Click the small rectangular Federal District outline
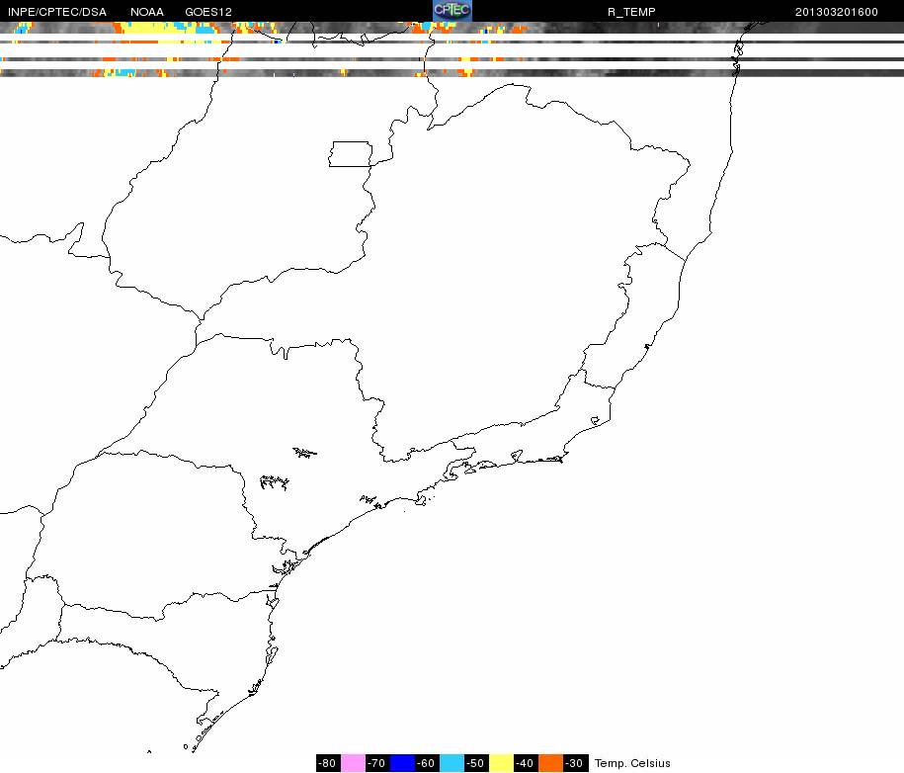The image size is (904, 773). [x=350, y=154]
